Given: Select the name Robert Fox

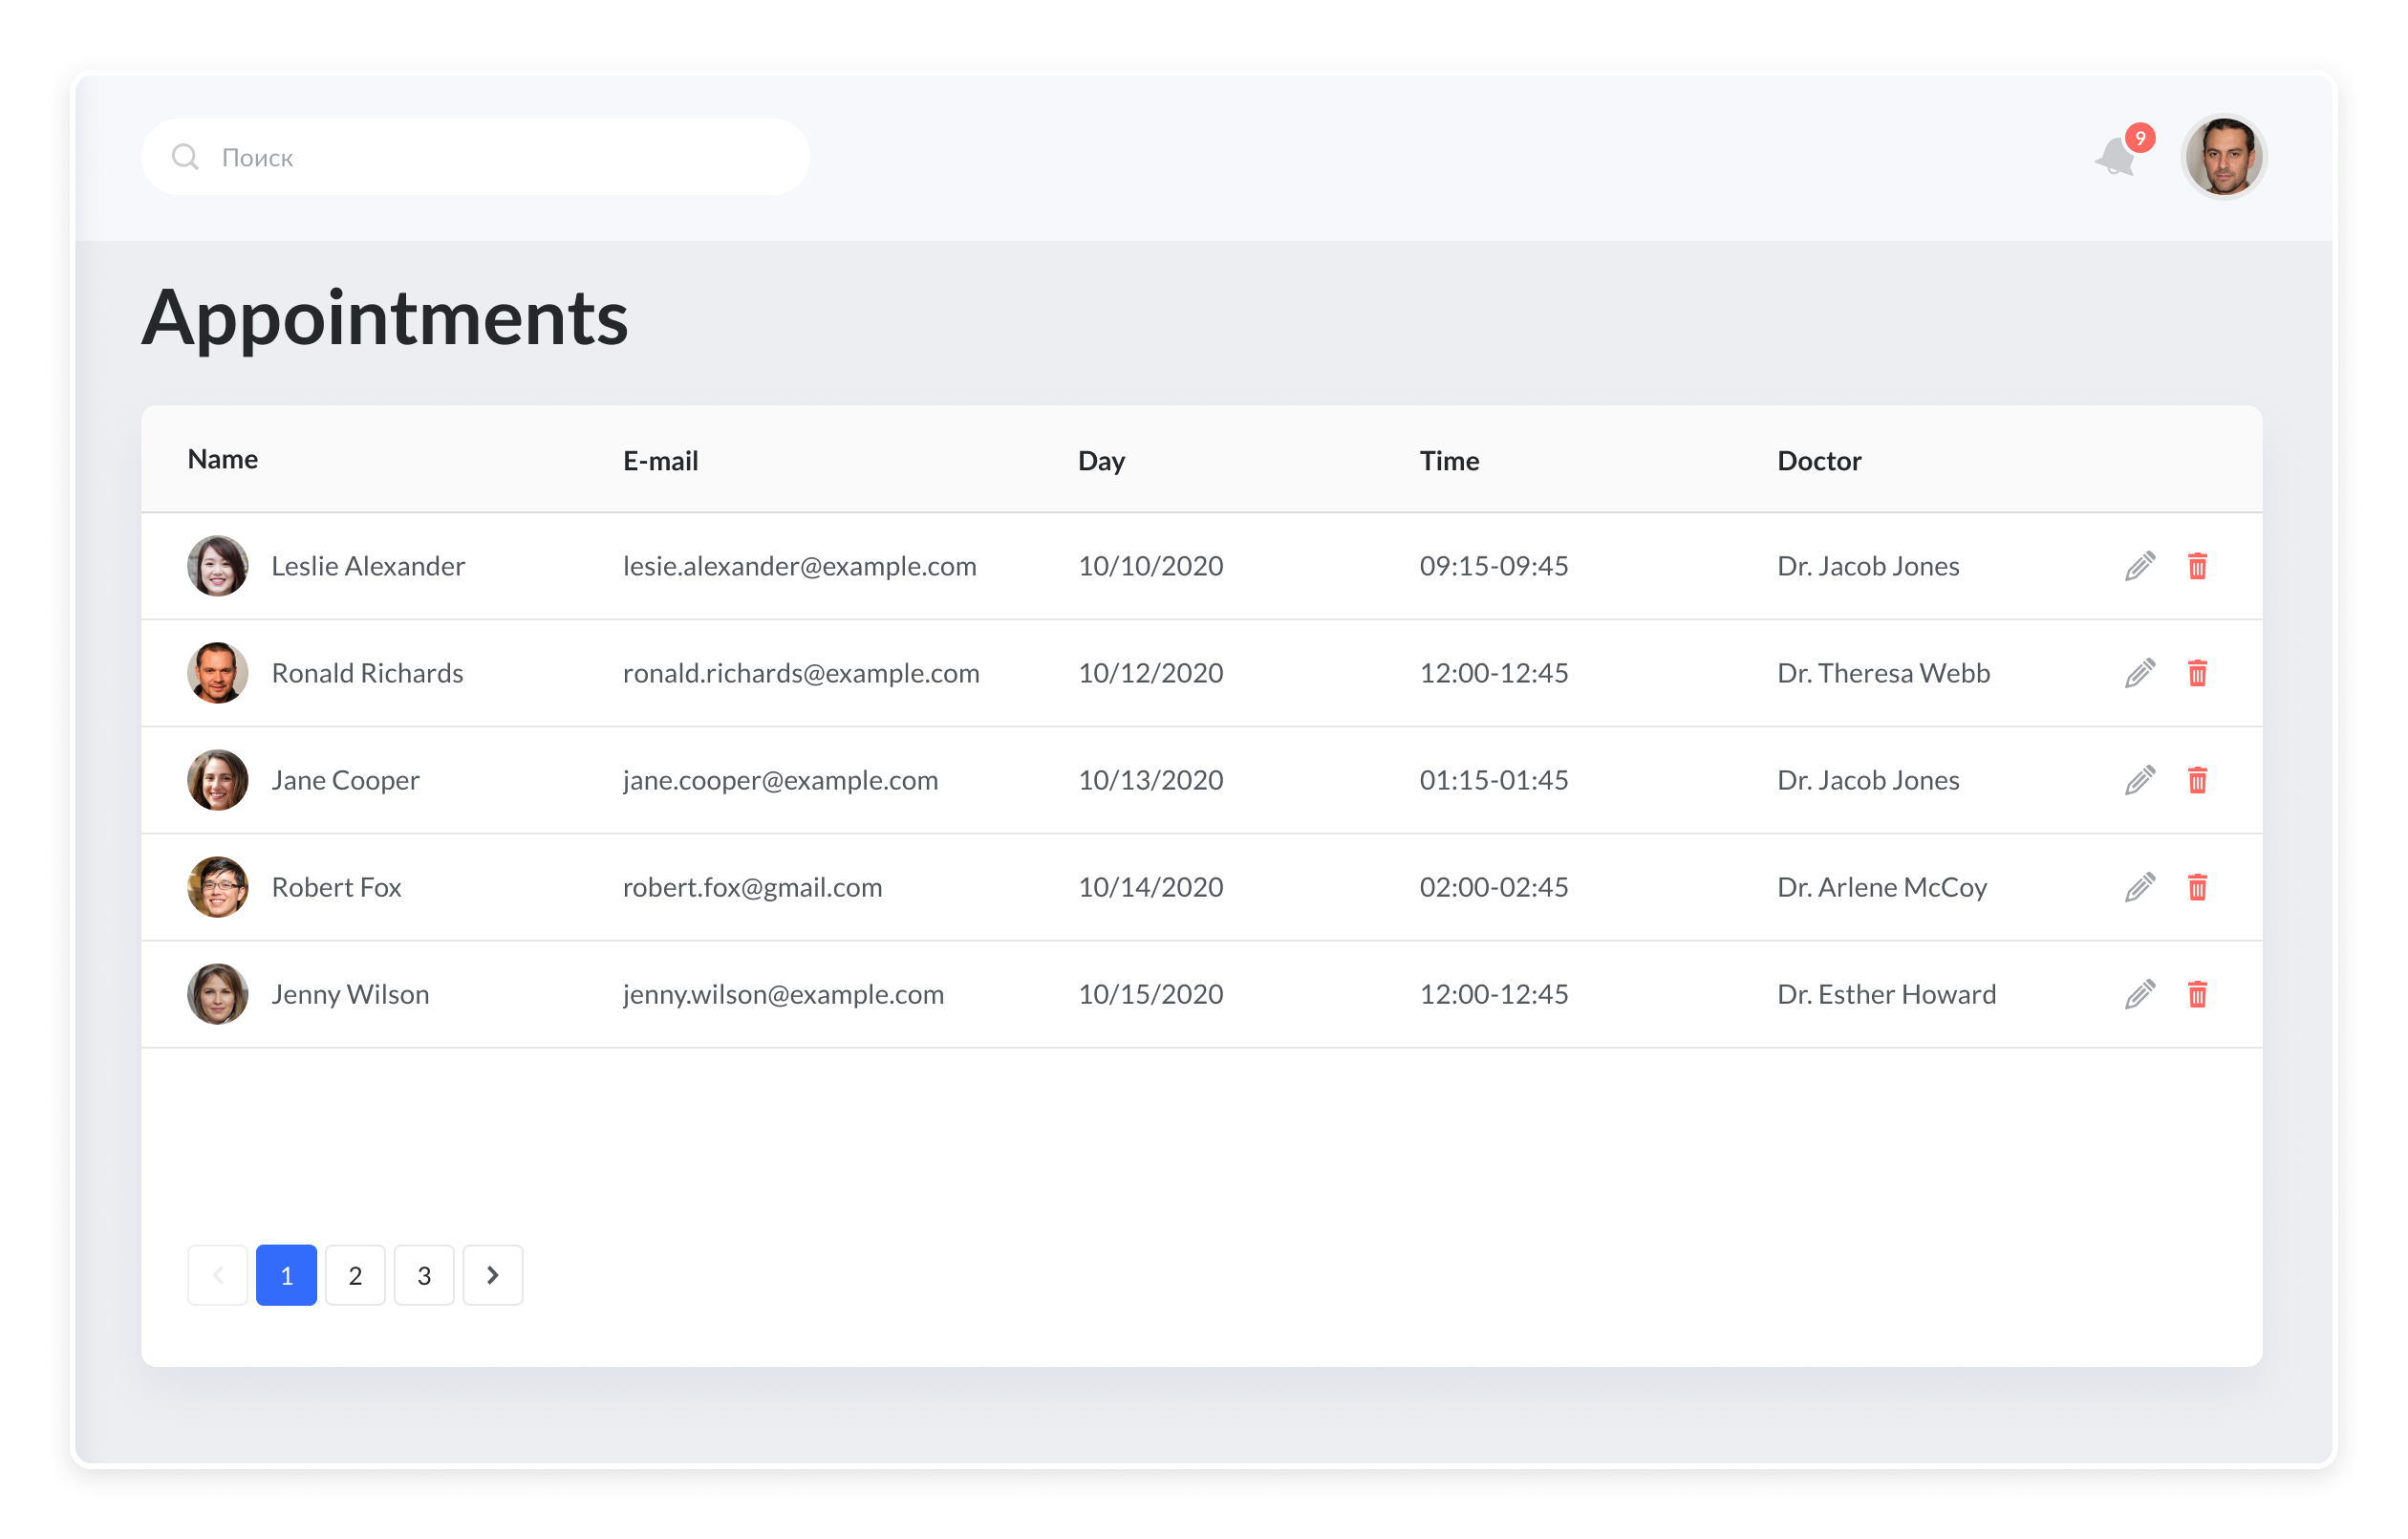Looking at the screenshot, I should [x=336, y=888].
